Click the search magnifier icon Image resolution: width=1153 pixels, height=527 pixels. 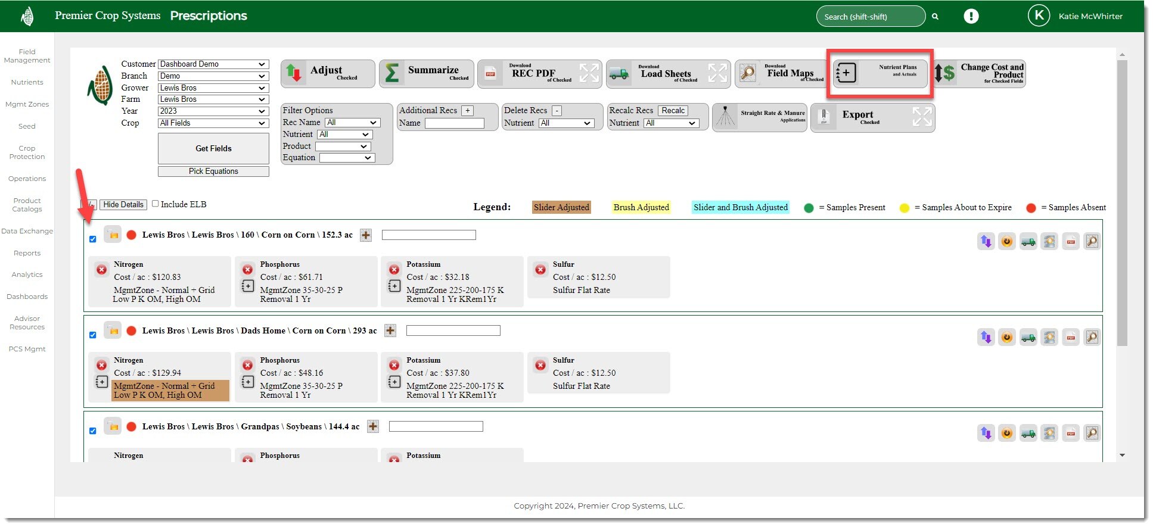pyautogui.click(x=935, y=17)
